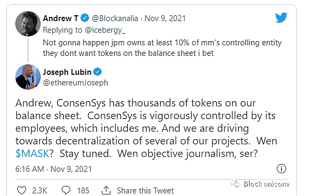Click the 2.3K likes count
Image resolution: width=310 pixels, height=196 pixels.
(40, 191)
